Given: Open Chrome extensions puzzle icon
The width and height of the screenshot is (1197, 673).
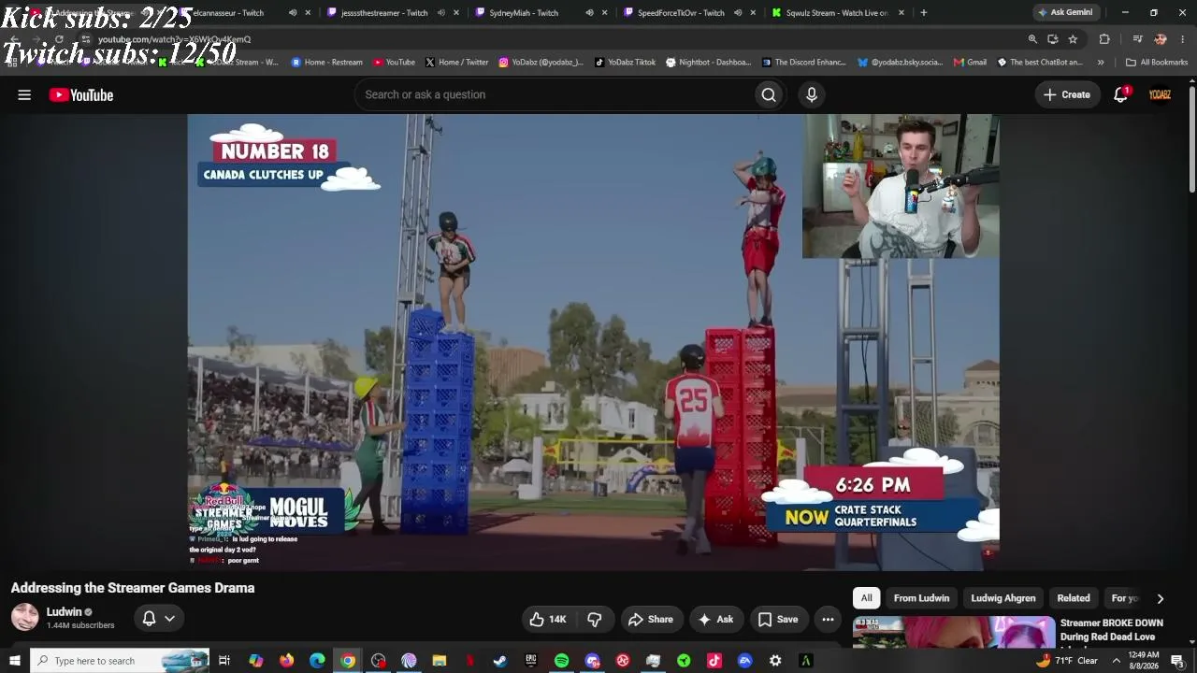Looking at the screenshot, I should tap(1104, 39).
